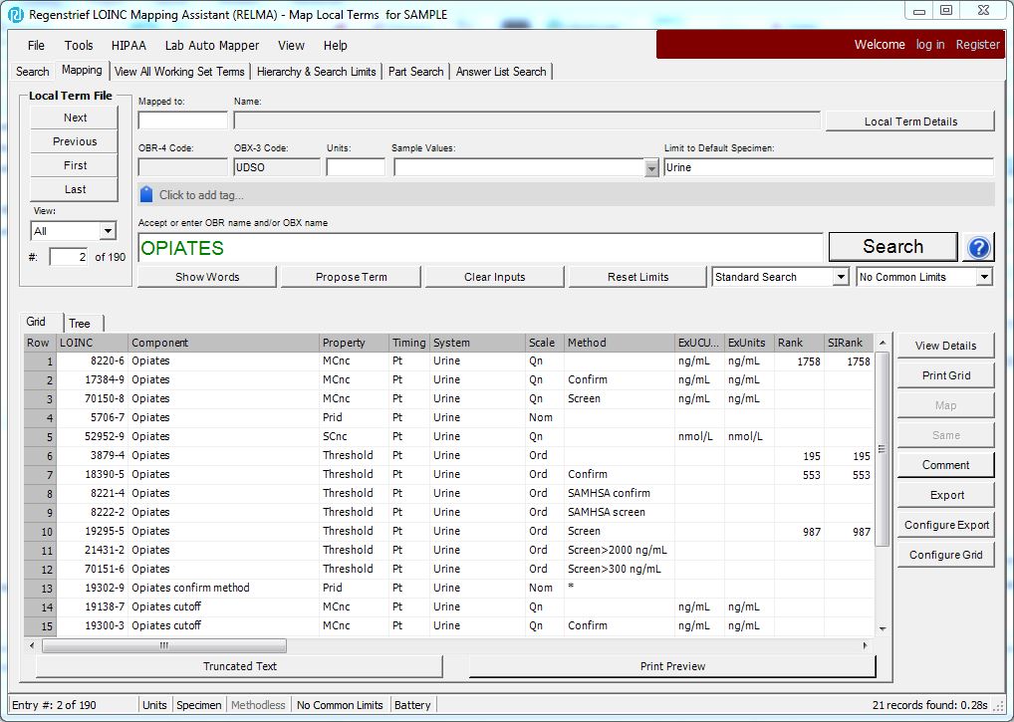Click No Common Limits in status bar
Image resolution: width=1014 pixels, height=722 pixels.
click(x=340, y=705)
